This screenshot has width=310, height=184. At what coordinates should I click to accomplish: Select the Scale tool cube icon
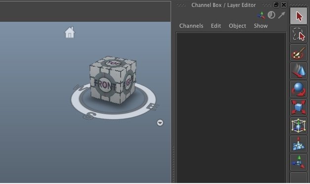point(299,107)
